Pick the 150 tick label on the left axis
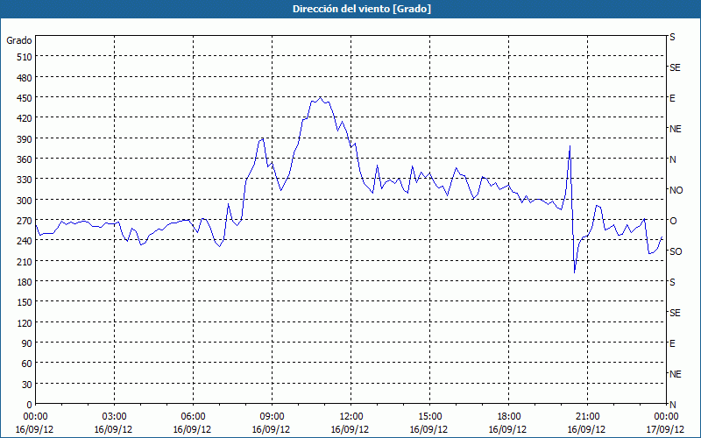The height and width of the screenshot is (438, 701). coord(25,302)
